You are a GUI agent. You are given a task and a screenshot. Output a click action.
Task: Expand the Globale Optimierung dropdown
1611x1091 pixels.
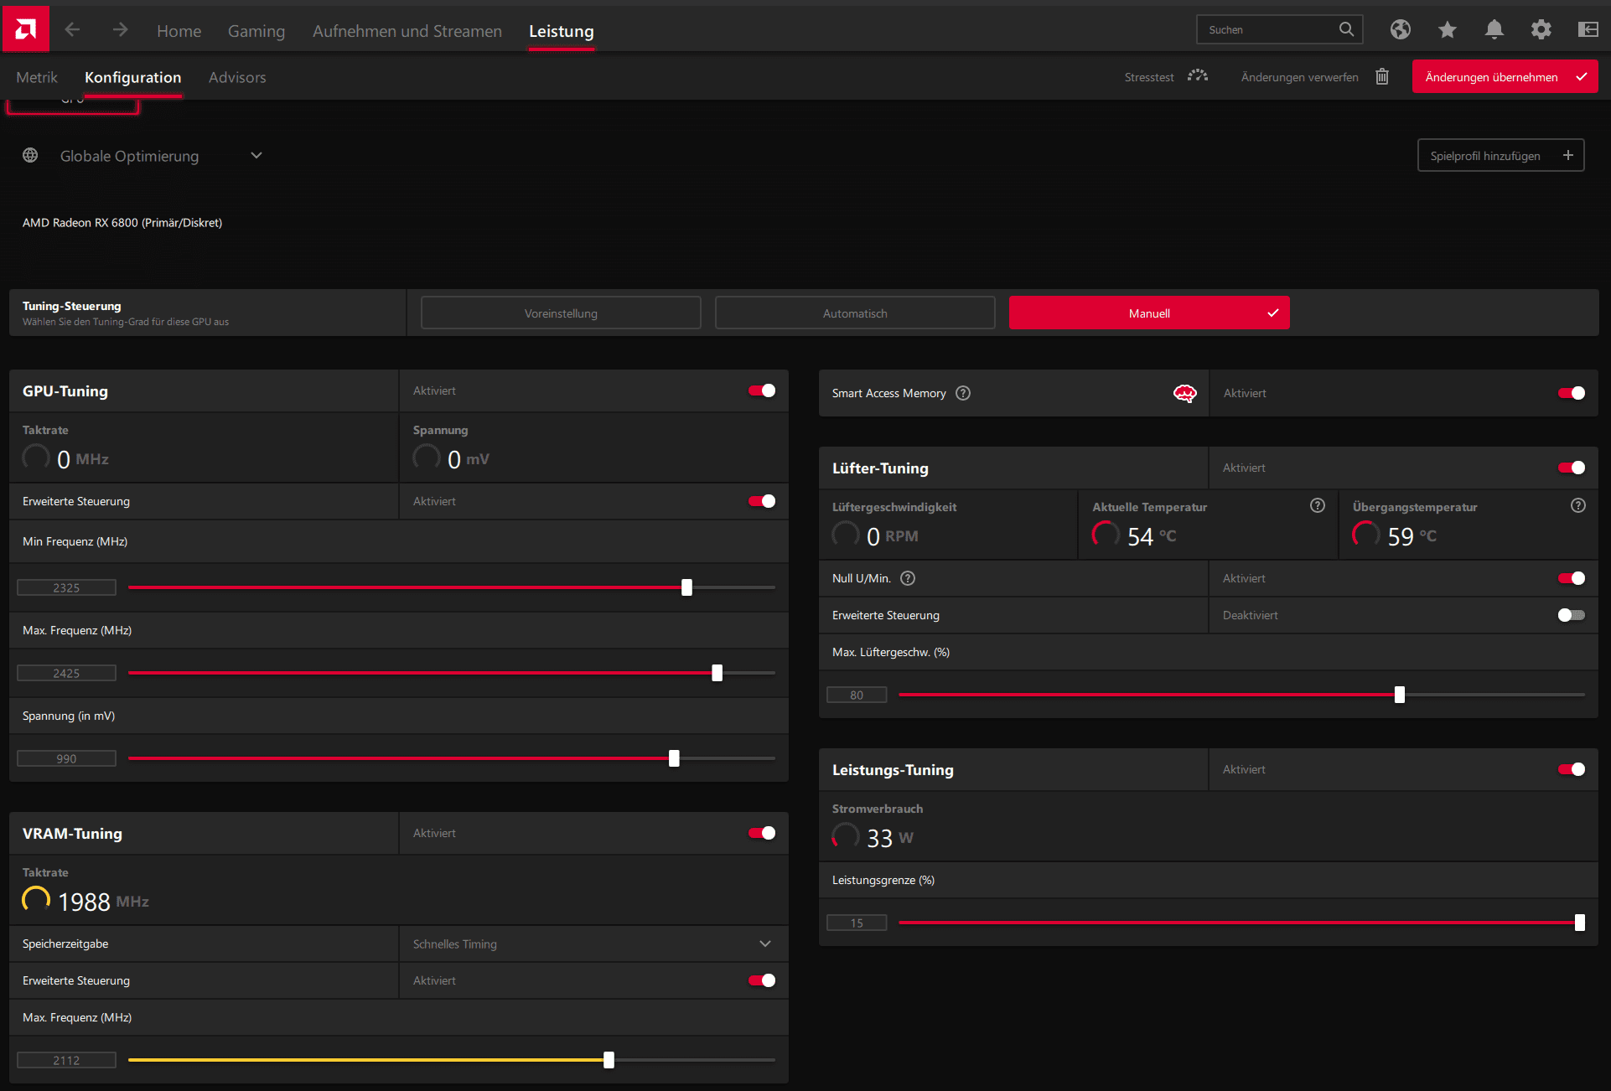tap(256, 155)
